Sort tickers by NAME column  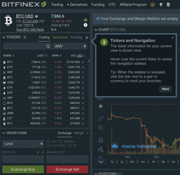9,56
